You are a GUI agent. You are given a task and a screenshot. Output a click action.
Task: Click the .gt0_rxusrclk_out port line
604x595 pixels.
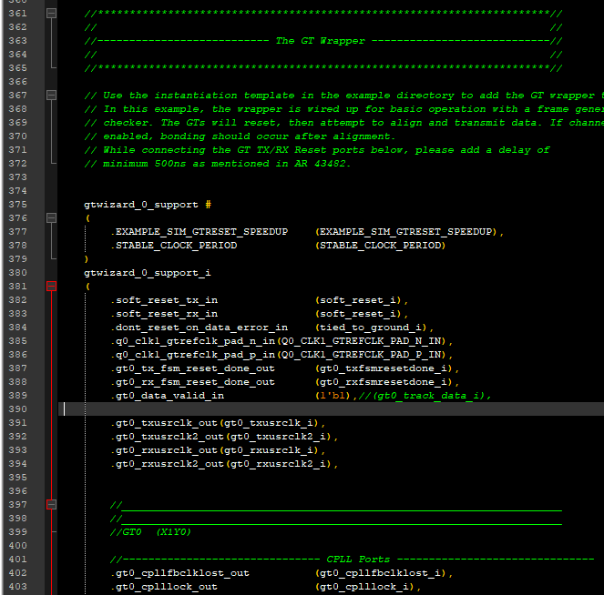(219, 450)
